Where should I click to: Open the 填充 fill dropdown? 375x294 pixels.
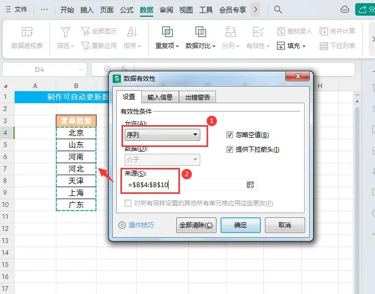tap(292, 45)
